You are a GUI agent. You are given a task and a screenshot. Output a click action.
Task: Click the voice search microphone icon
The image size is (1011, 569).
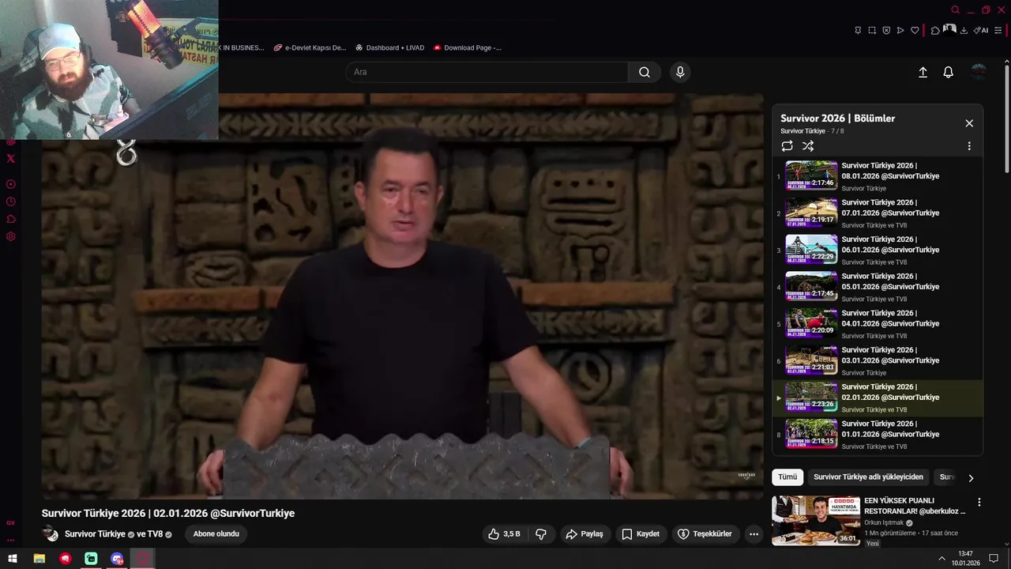pyautogui.click(x=680, y=72)
